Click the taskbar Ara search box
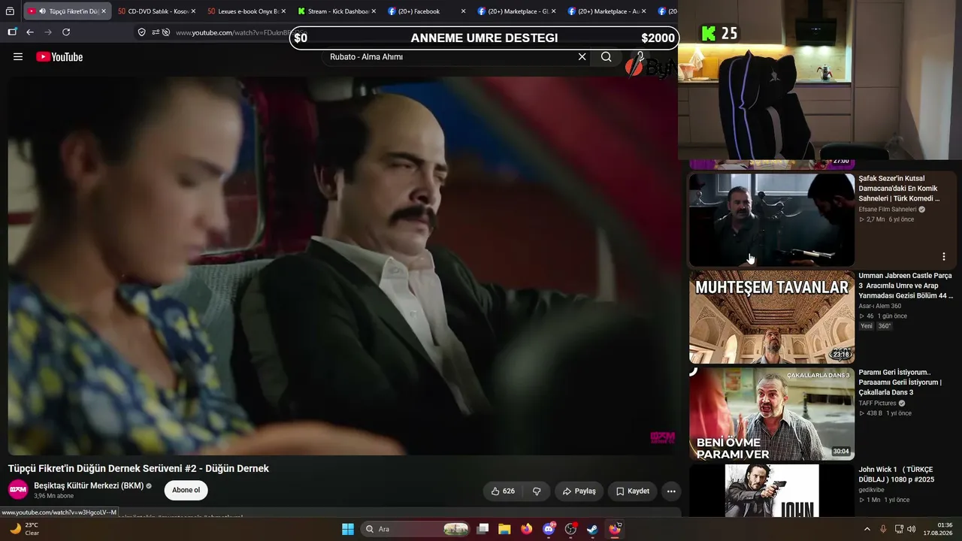Image resolution: width=962 pixels, height=541 pixels. (416, 529)
